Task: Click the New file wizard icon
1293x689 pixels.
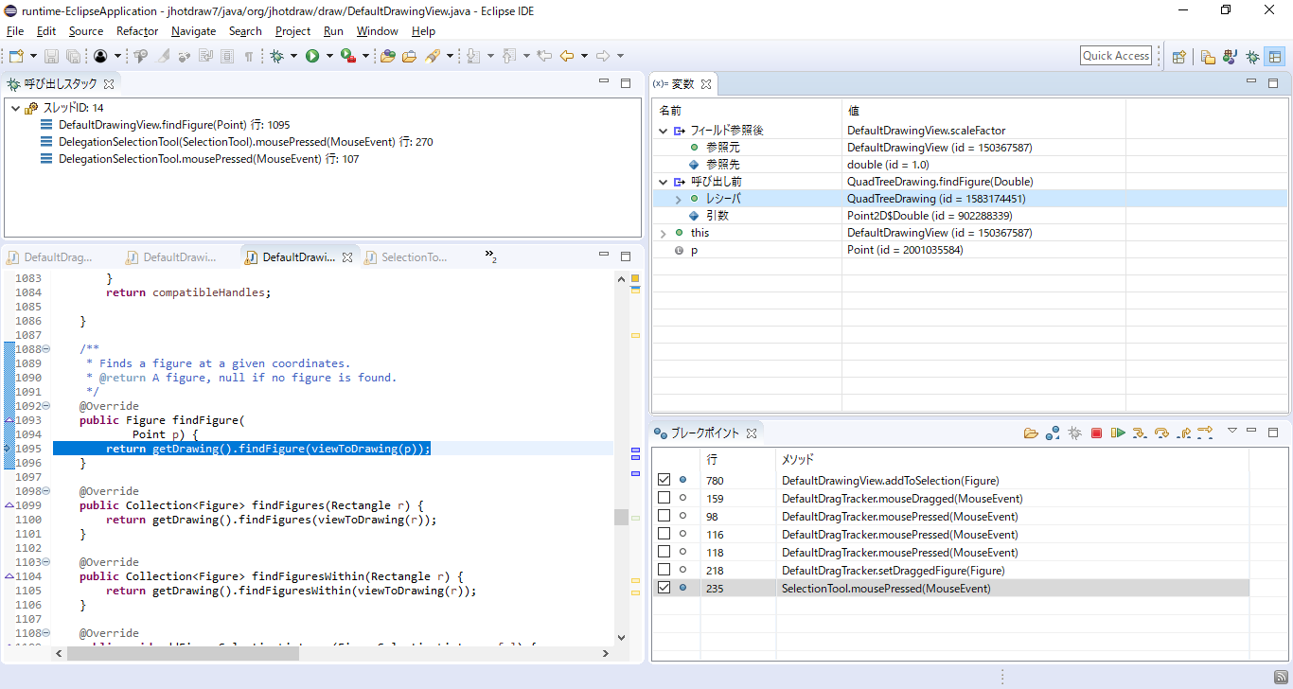Action: pos(15,56)
